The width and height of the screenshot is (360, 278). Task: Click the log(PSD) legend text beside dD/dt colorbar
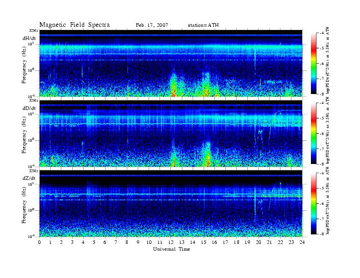coord(327,130)
